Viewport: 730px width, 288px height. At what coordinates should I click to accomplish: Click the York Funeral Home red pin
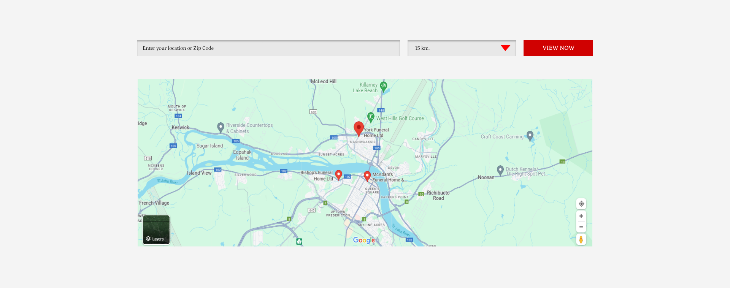click(x=359, y=129)
